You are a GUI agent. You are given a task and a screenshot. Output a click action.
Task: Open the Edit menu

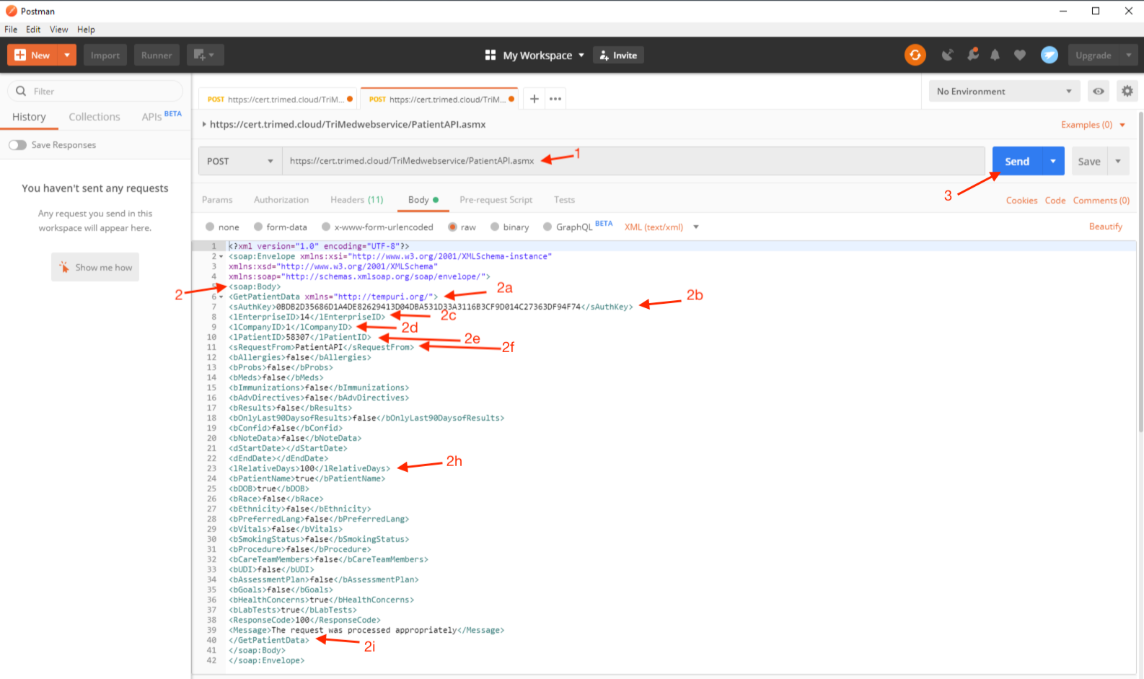(x=33, y=30)
